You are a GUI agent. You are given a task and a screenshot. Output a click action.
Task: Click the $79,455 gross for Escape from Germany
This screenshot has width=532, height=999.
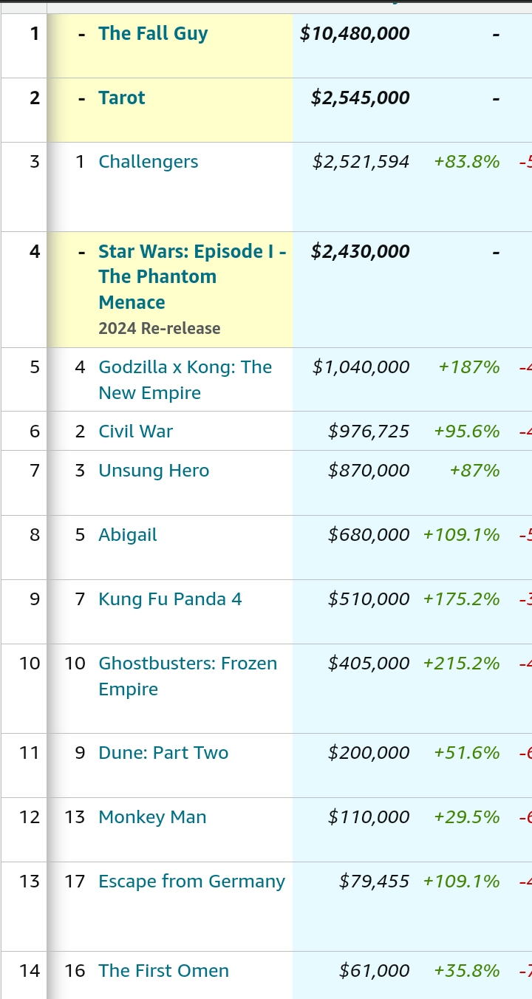(374, 882)
